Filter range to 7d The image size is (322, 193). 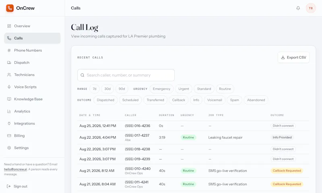click(95, 89)
